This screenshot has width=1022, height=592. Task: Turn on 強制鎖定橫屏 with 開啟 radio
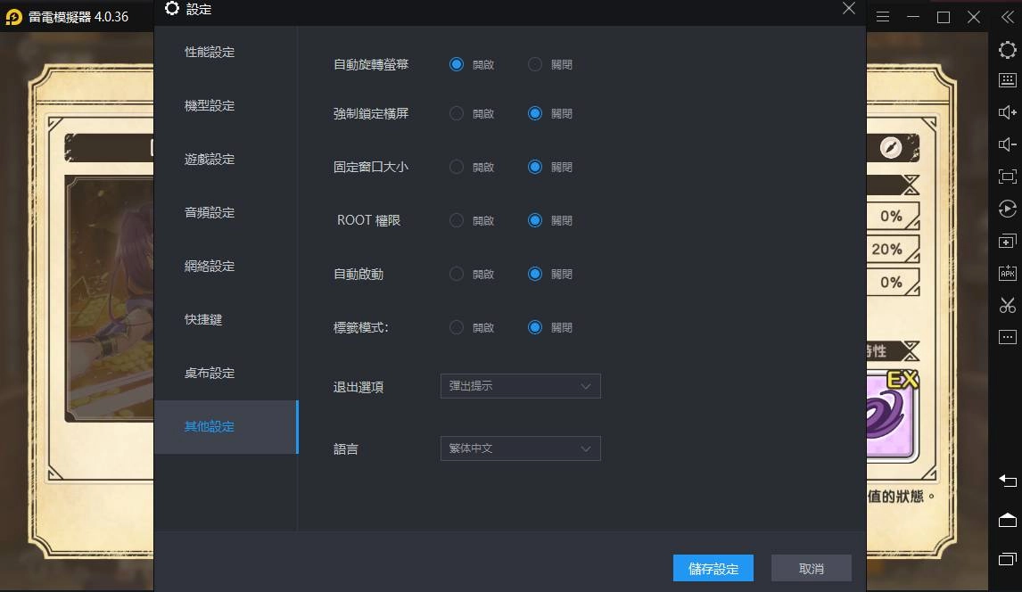pos(457,113)
